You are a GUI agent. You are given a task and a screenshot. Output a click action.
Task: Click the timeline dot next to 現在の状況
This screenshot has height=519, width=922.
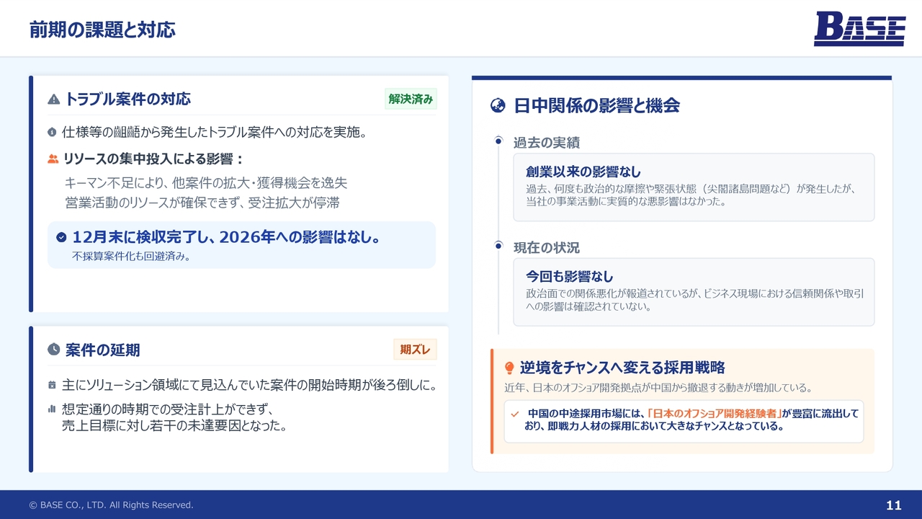pos(498,246)
